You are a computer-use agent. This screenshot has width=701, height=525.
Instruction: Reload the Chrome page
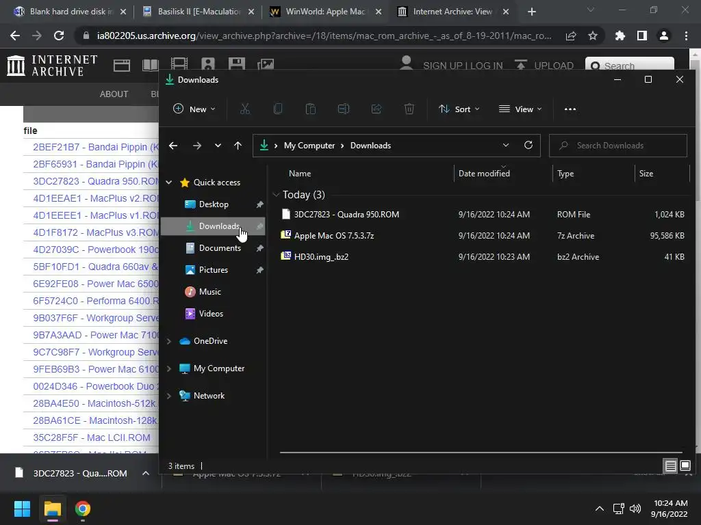click(59, 36)
